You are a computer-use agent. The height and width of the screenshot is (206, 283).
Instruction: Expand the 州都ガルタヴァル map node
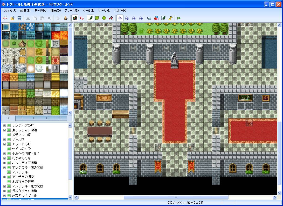pos(4,196)
